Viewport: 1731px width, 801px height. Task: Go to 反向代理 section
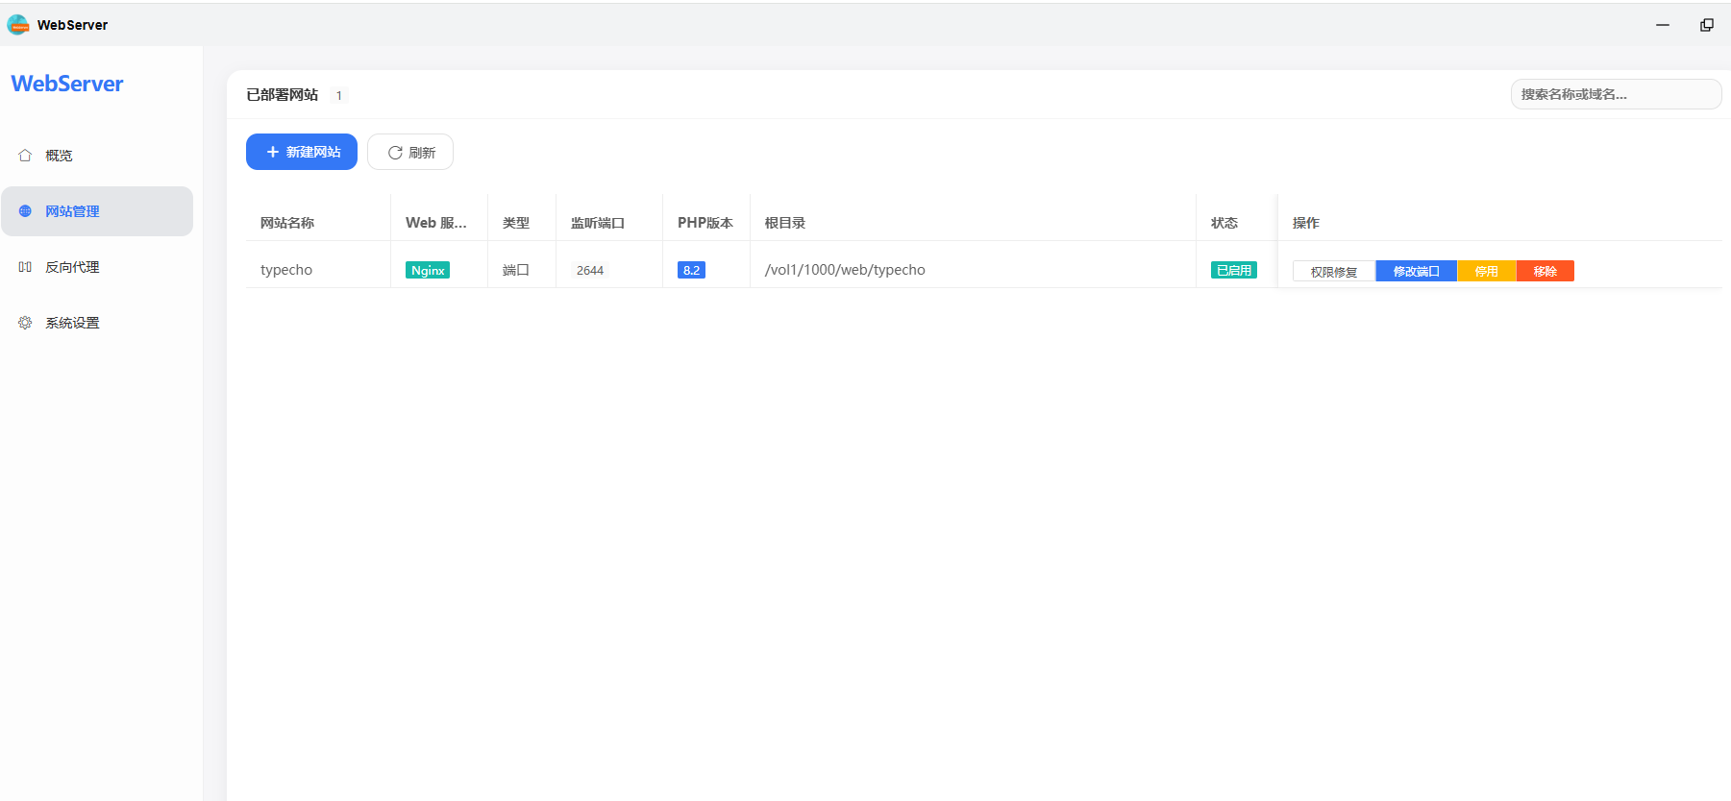click(72, 267)
